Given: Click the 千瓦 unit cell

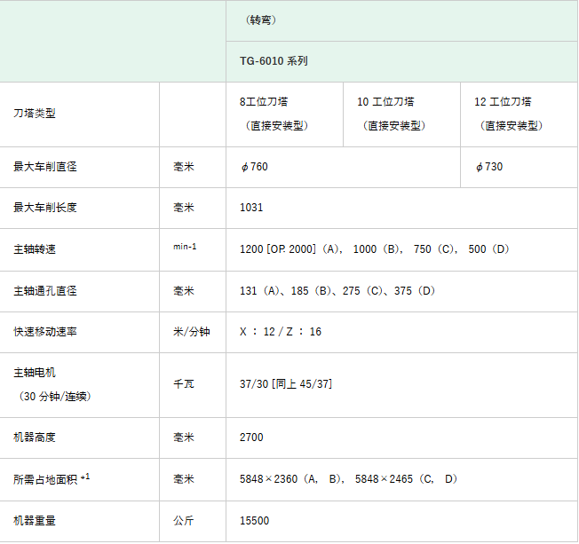Looking at the screenshot, I should [x=184, y=384].
